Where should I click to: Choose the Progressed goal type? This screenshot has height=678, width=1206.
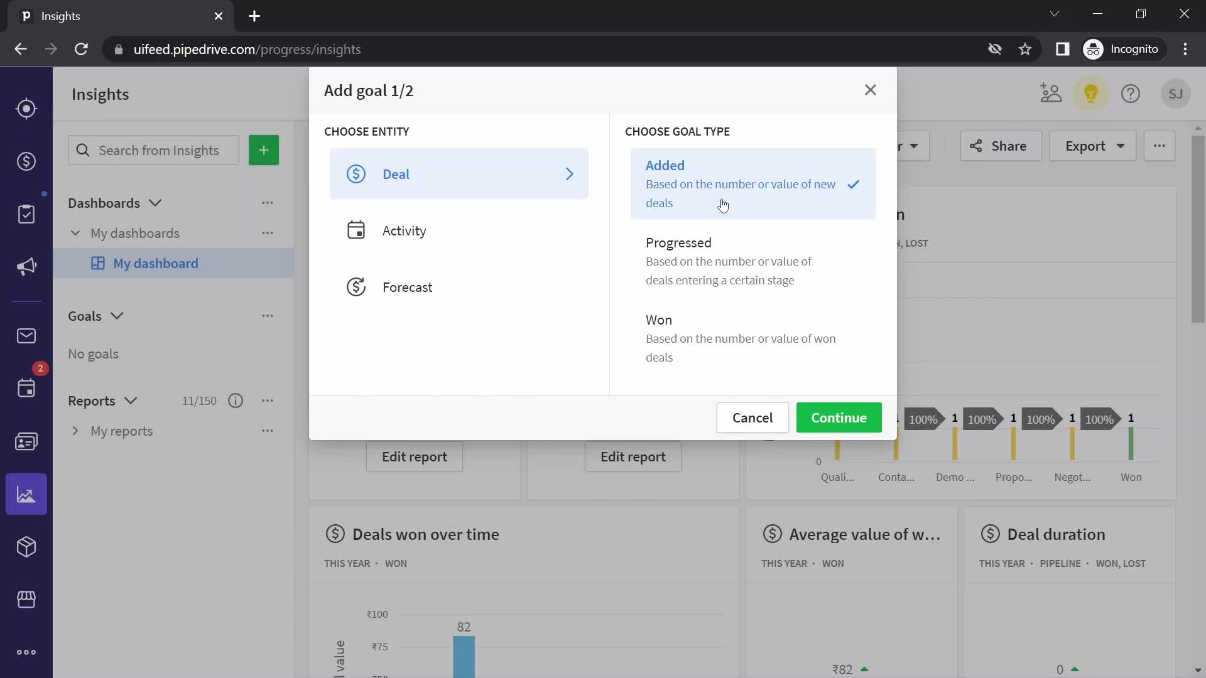(x=753, y=261)
